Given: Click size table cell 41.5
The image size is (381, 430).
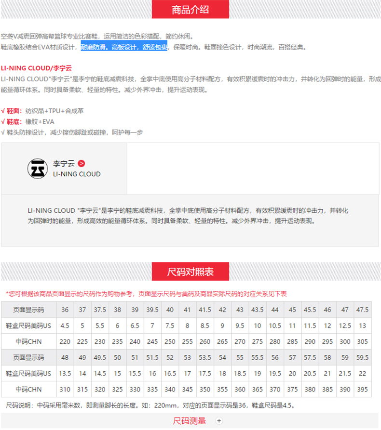Looking at the screenshot, I should point(205,310).
